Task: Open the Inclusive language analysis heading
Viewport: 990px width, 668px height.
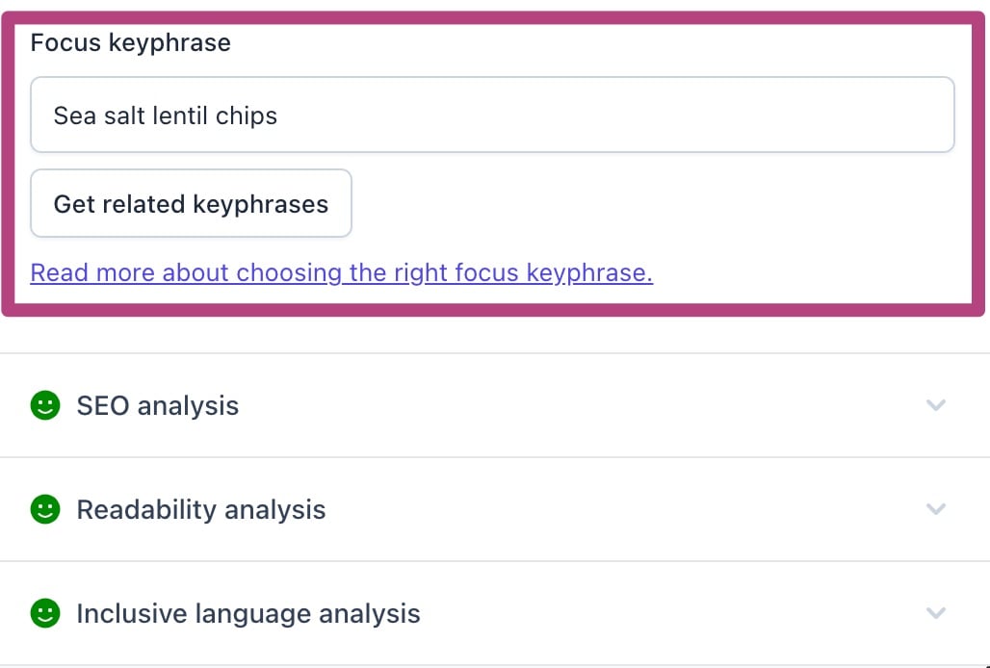Action: coord(248,614)
